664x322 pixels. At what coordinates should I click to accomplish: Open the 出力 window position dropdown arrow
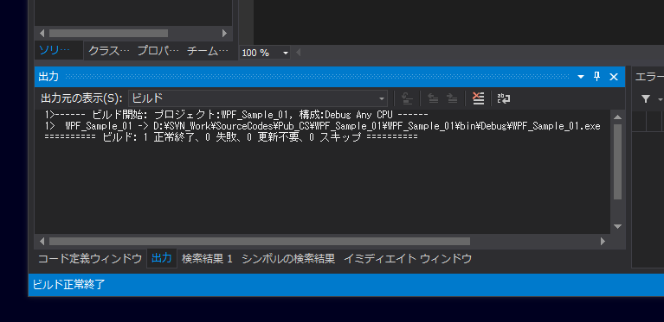[x=581, y=77]
